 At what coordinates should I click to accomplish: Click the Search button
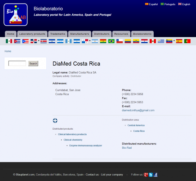pos(33,63)
